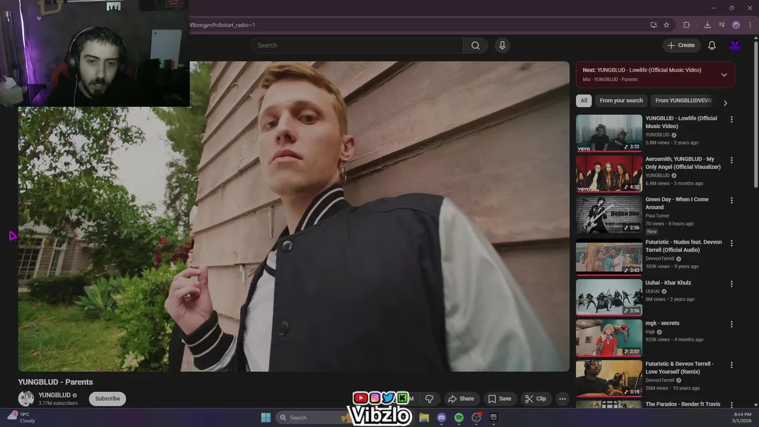Viewport: 759px width, 427px height.
Task: Click the mgk - secrets title
Action: click(662, 323)
